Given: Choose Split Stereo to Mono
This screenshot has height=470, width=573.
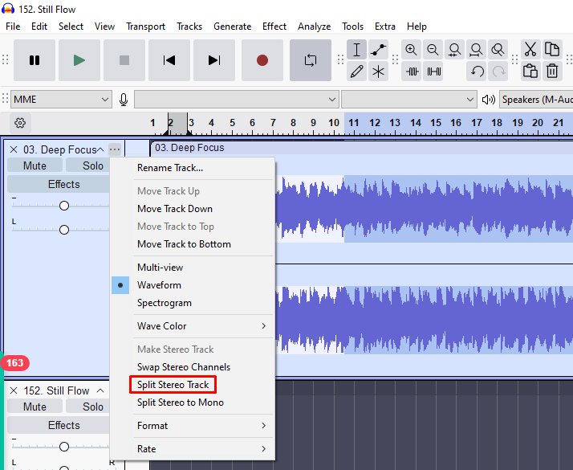Looking at the screenshot, I should coord(193,403).
